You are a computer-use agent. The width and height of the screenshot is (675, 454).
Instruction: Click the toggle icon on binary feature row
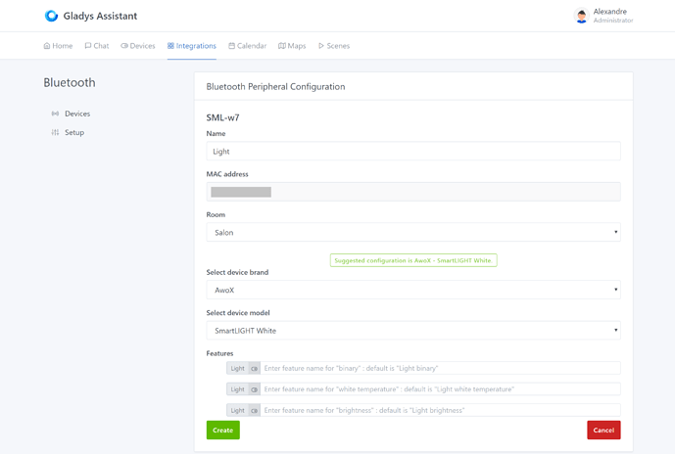pyautogui.click(x=255, y=369)
